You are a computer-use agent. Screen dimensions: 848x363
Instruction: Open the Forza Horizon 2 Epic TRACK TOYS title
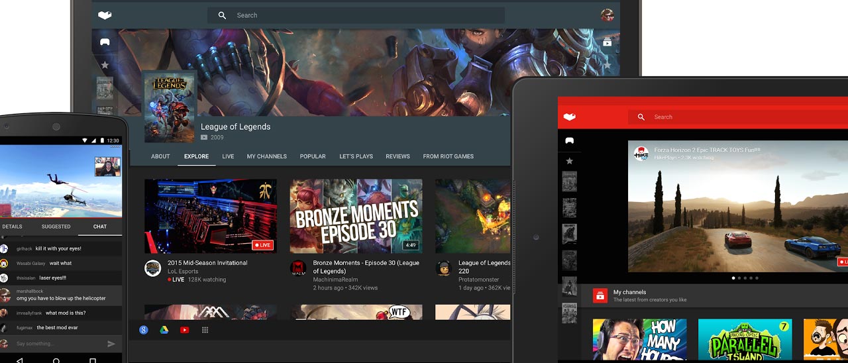(707, 150)
